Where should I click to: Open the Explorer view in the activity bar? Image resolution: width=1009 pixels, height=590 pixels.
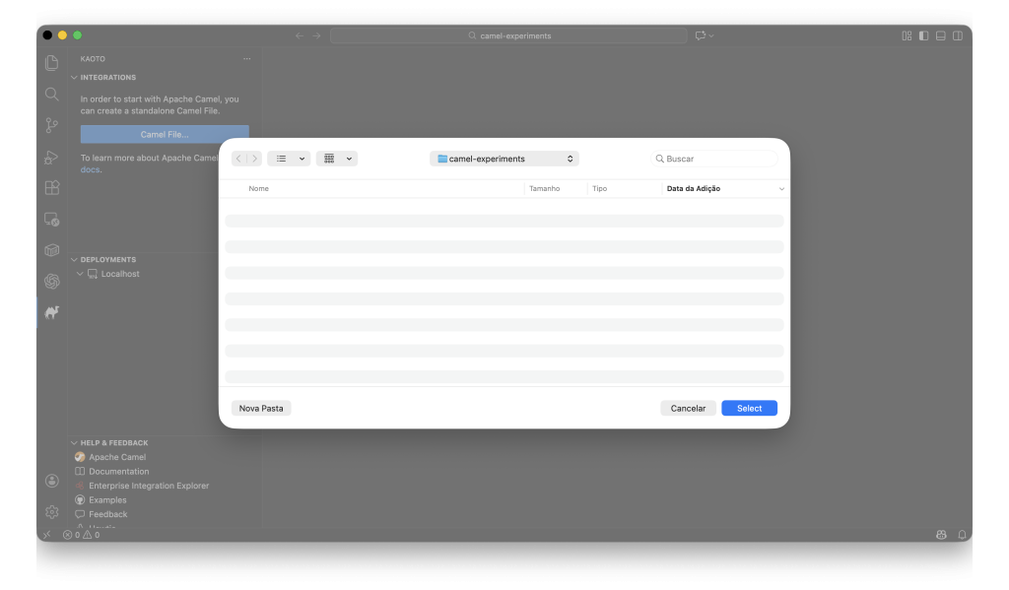click(51, 61)
